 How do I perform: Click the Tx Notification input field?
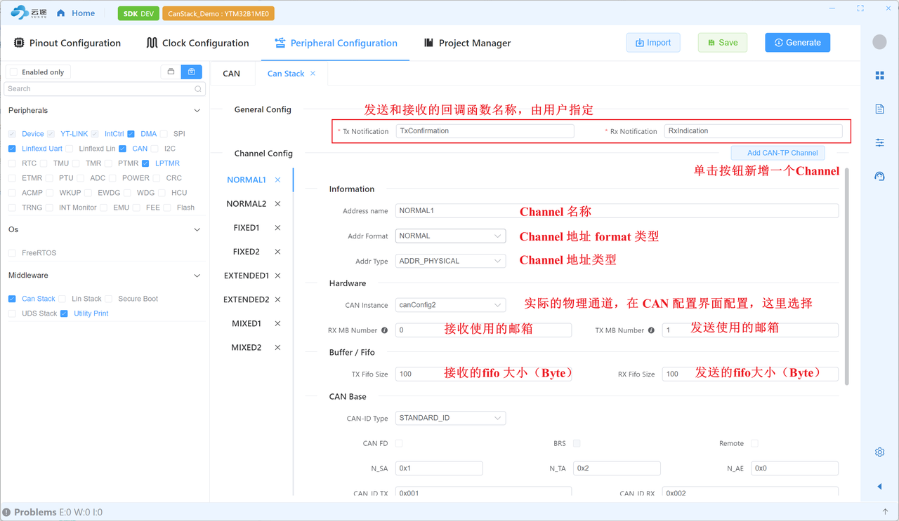click(485, 131)
